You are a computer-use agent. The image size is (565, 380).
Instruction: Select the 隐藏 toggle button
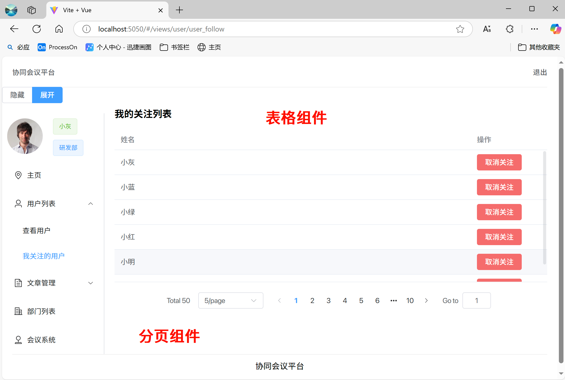pos(17,95)
